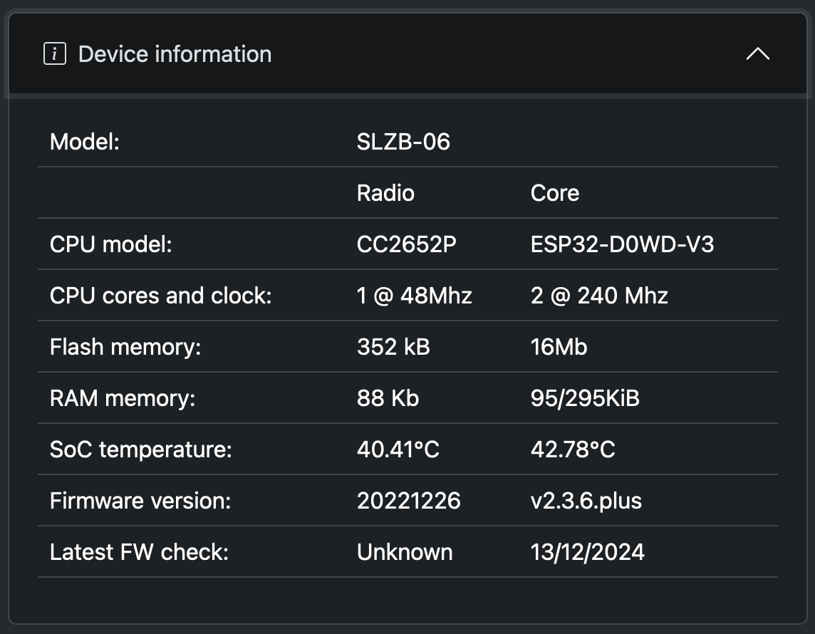Select the Firmware version label
The image size is (815, 634).
[x=140, y=501]
